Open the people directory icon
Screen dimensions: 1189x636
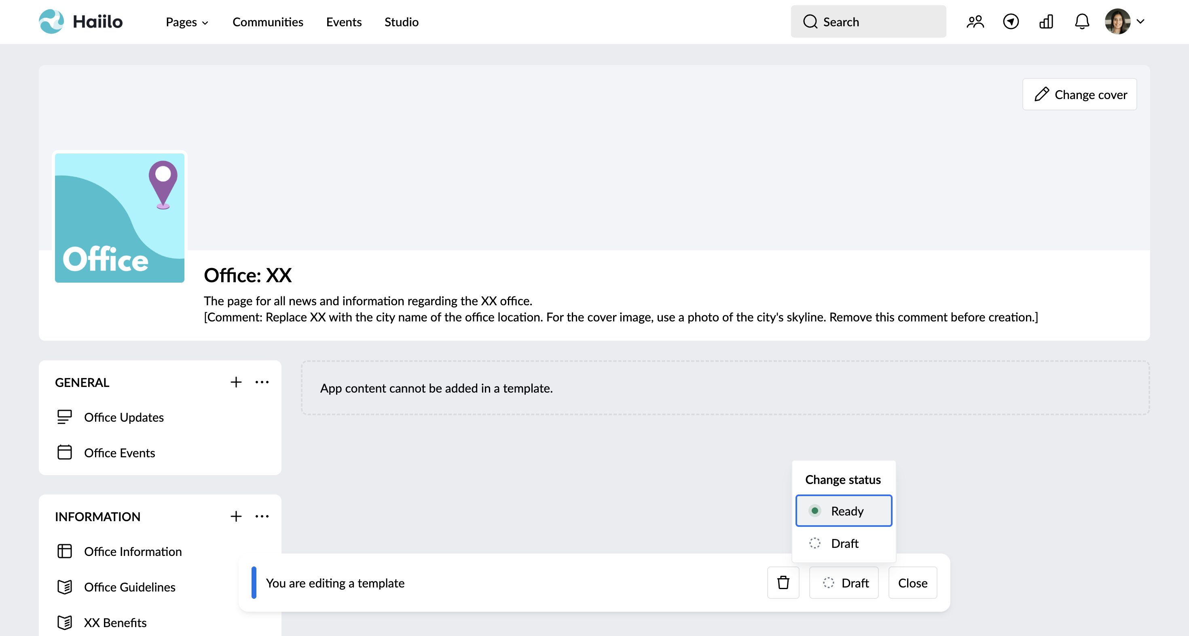point(975,22)
